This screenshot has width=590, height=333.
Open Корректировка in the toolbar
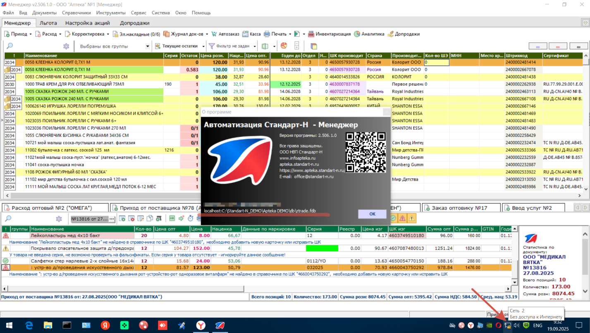click(84, 34)
